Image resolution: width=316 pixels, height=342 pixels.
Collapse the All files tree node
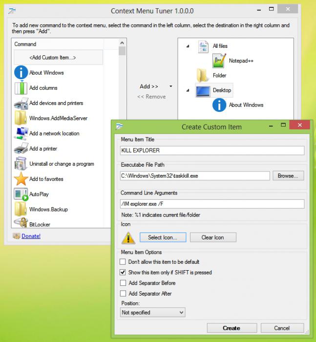click(188, 46)
